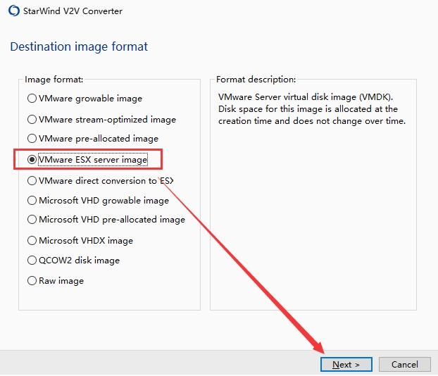The width and height of the screenshot is (438, 376).
Task: Select Microsoft VHD pre-allocated image
Action: (x=32, y=220)
